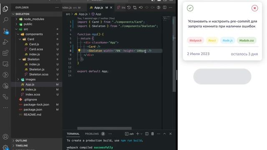Click the App symbol breadcrumb
The width and height of the screenshot is (267, 150).
point(96,14)
